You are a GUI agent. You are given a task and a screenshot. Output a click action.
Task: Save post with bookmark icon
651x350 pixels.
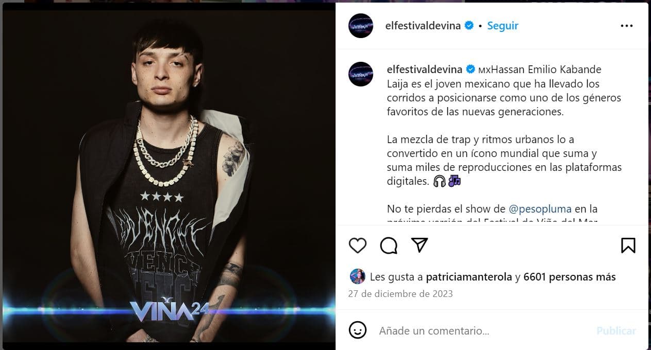[628, 246]
